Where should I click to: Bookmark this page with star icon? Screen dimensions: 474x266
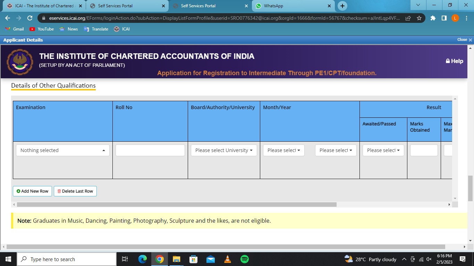click(419, 18)
